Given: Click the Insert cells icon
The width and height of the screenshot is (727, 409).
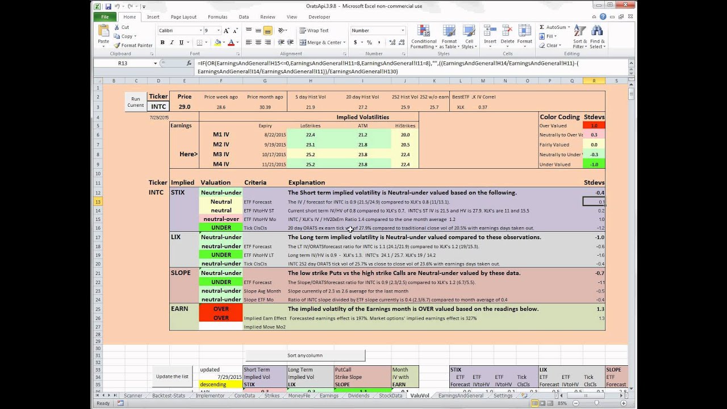Looking at the screenshot, I should click(x=490, y=31).
